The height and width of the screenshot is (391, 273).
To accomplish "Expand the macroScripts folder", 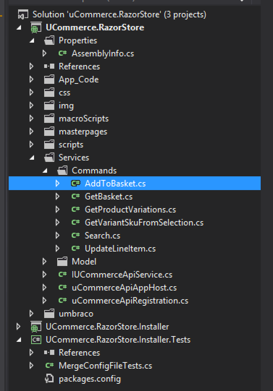I will click(31, 118).
